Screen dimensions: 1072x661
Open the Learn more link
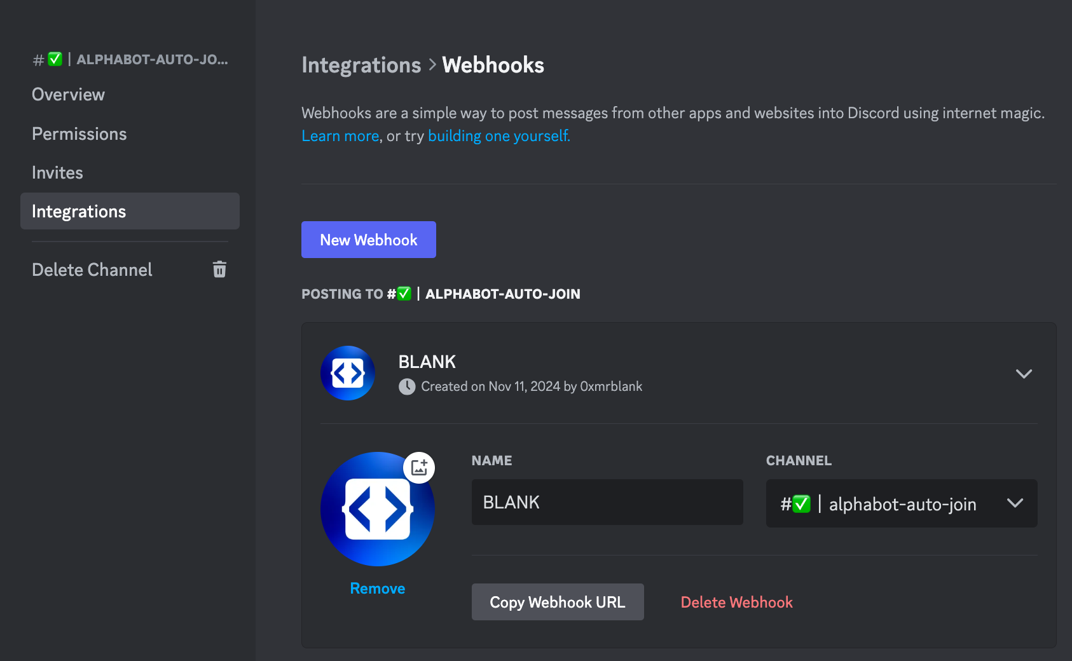coord(340,136)
